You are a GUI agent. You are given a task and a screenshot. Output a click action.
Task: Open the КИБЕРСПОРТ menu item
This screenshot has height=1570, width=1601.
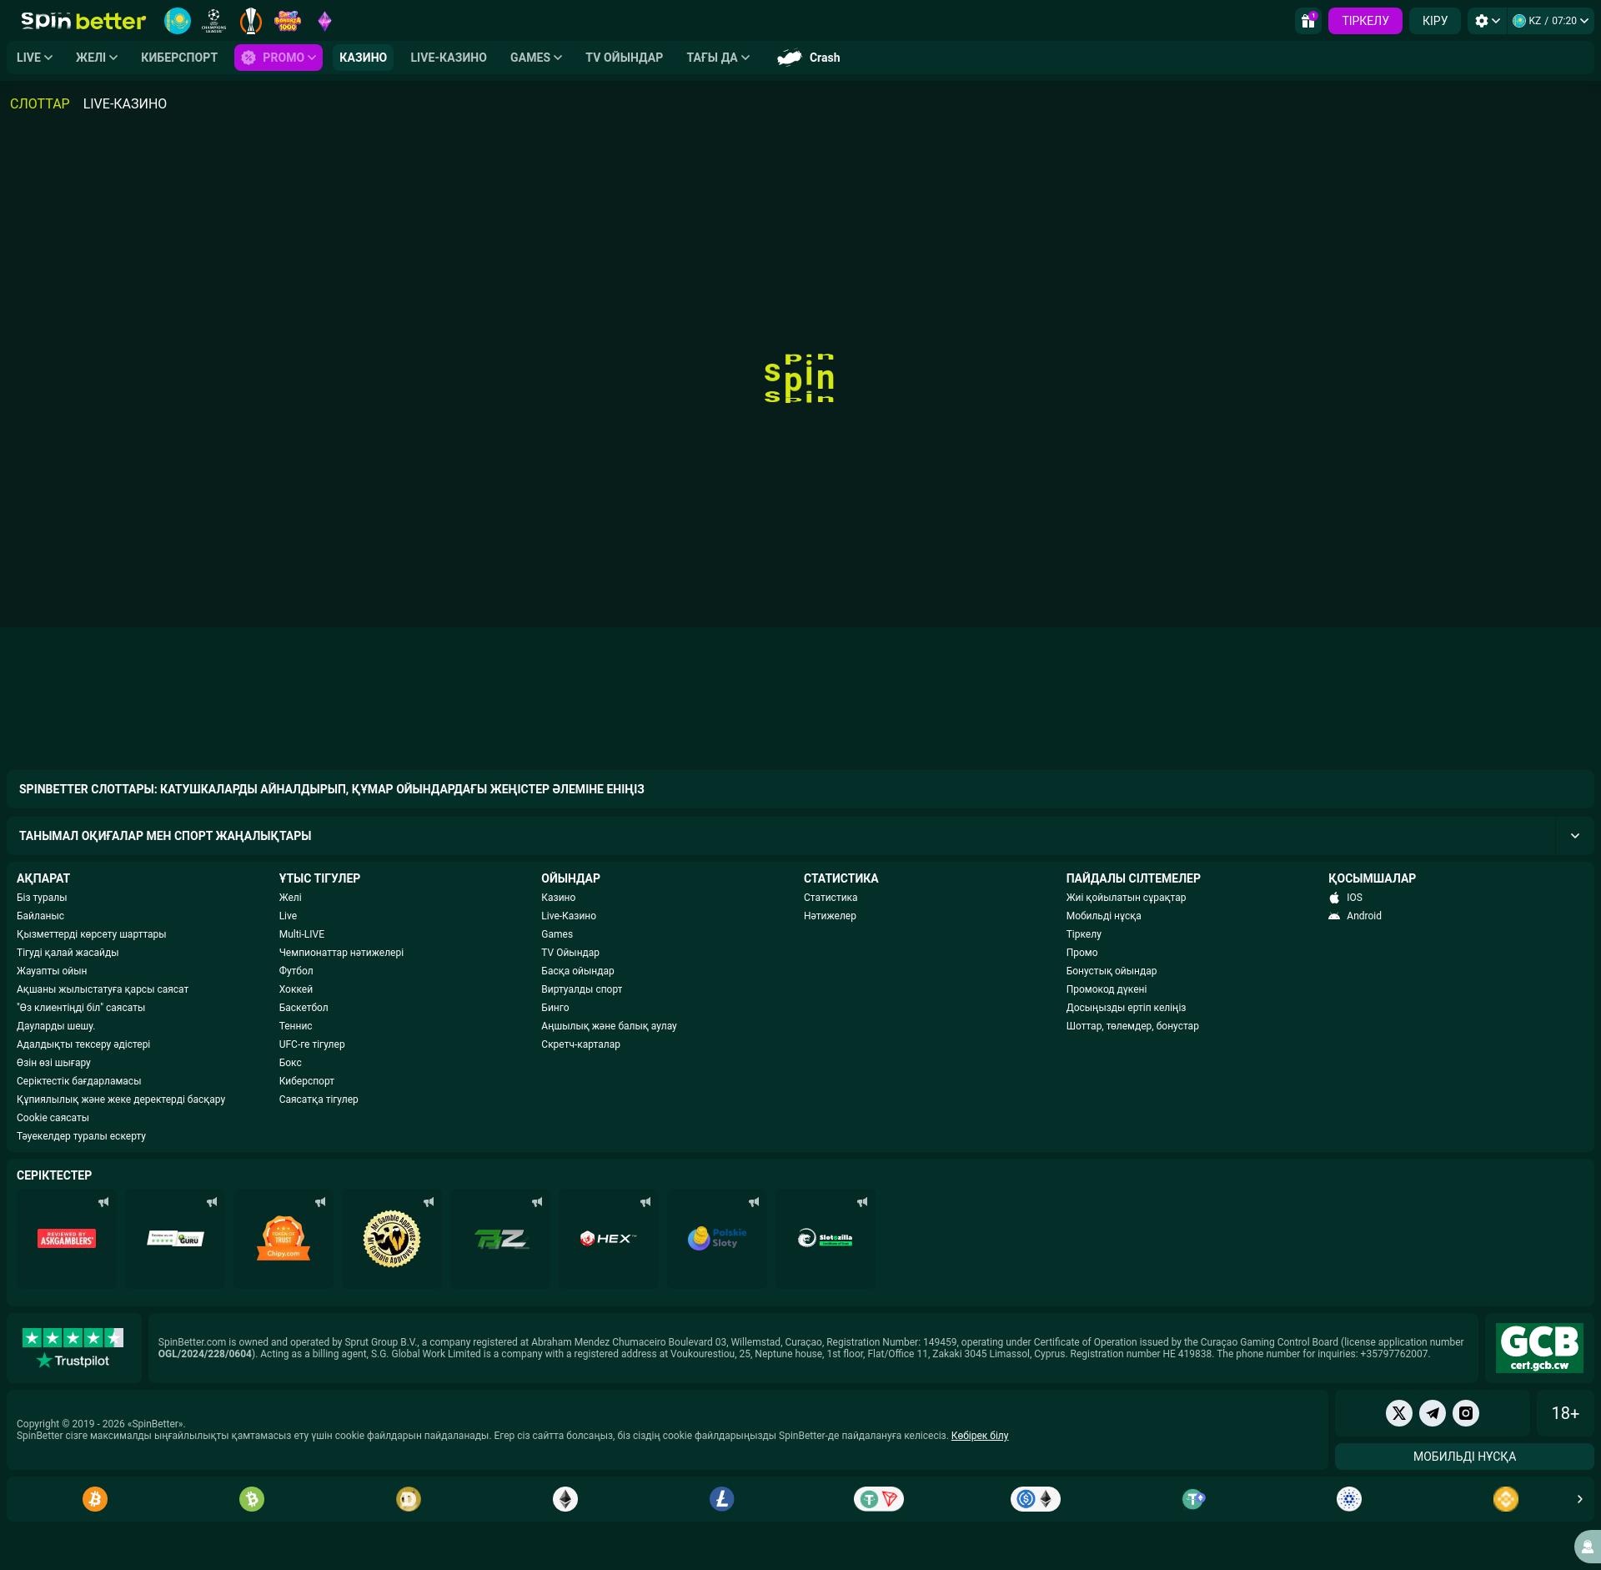tap(179, 58)
